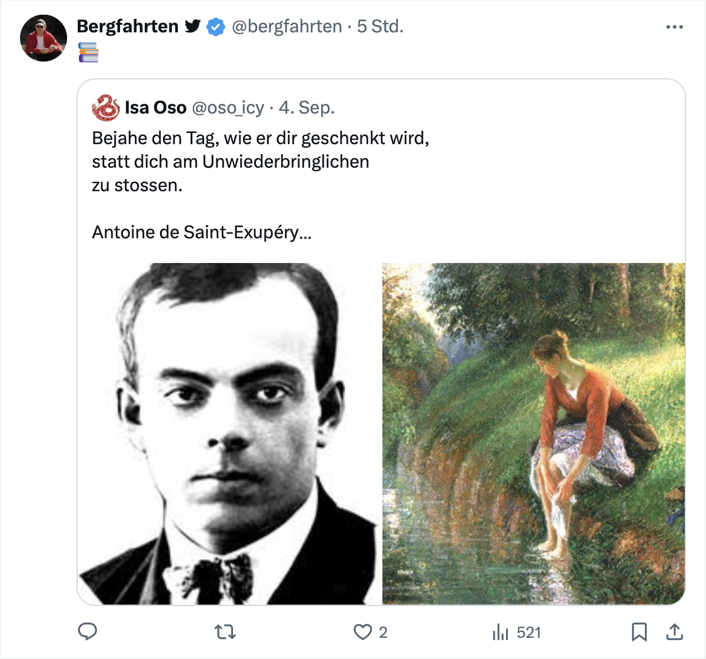Screen dimensions: 706x659
Task: Open Bergfahrten's profile avatar
Action: tap(44, 38)
